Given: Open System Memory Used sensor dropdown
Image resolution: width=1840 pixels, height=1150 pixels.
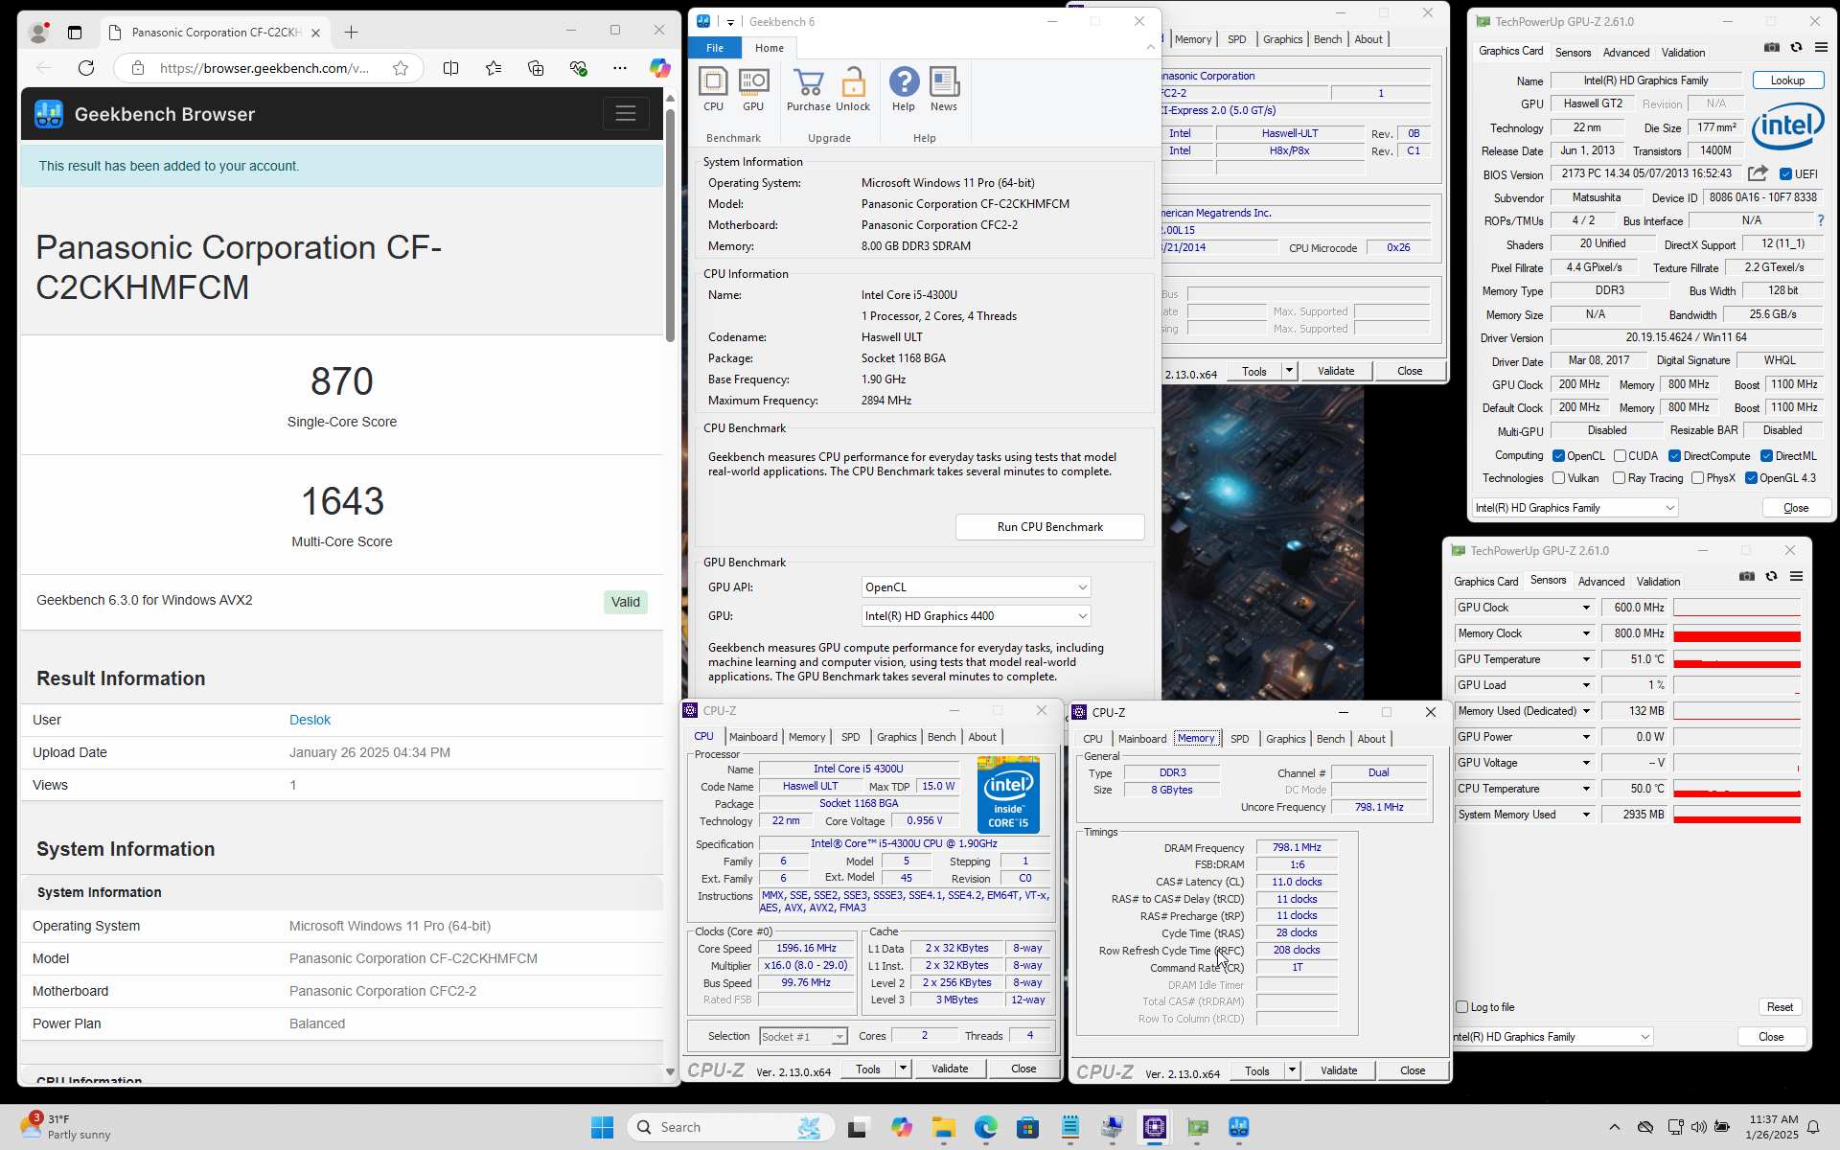Looking at the screenshot, I should pyautogui.click(x=1586, y=815).
